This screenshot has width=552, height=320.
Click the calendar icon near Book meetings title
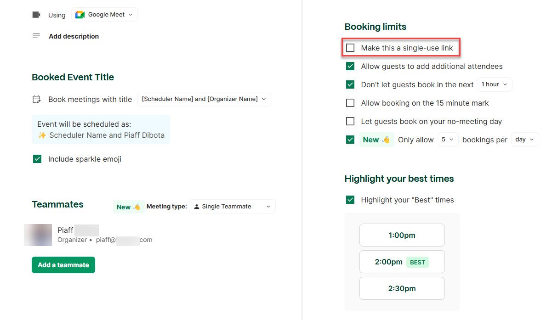(37, 99)
